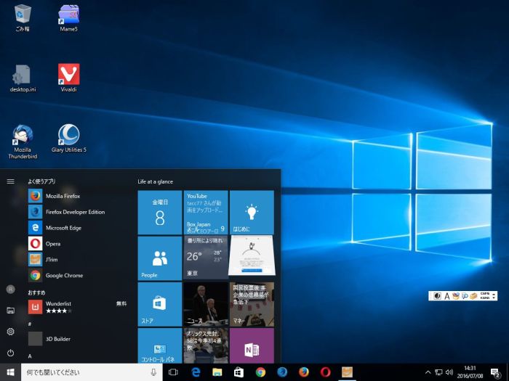
Task: Open the language bar options arrow
Action: pyautogui.click(x=494, y=295)
